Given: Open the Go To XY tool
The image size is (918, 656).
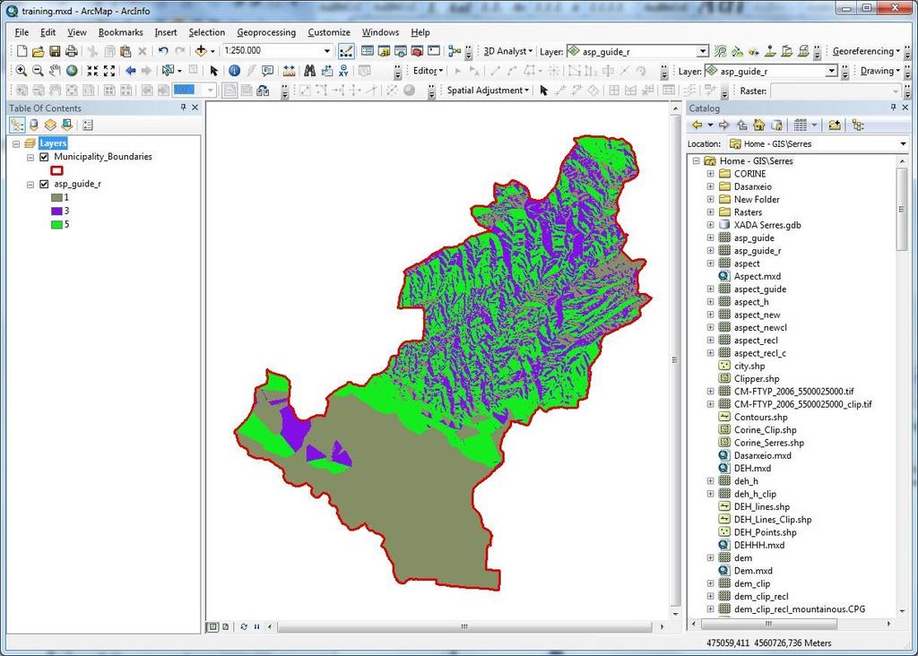Looking at the screenshot, I should 343,71.
